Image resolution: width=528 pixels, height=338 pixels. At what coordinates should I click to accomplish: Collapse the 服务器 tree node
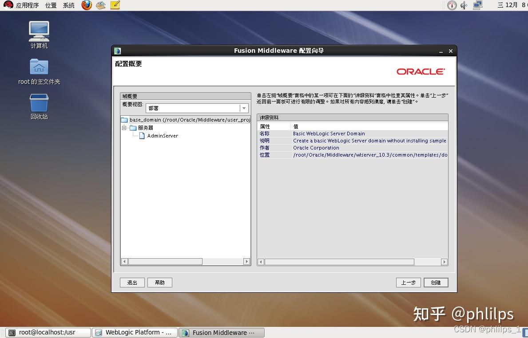pyautogui.click(x=125, y=127)
